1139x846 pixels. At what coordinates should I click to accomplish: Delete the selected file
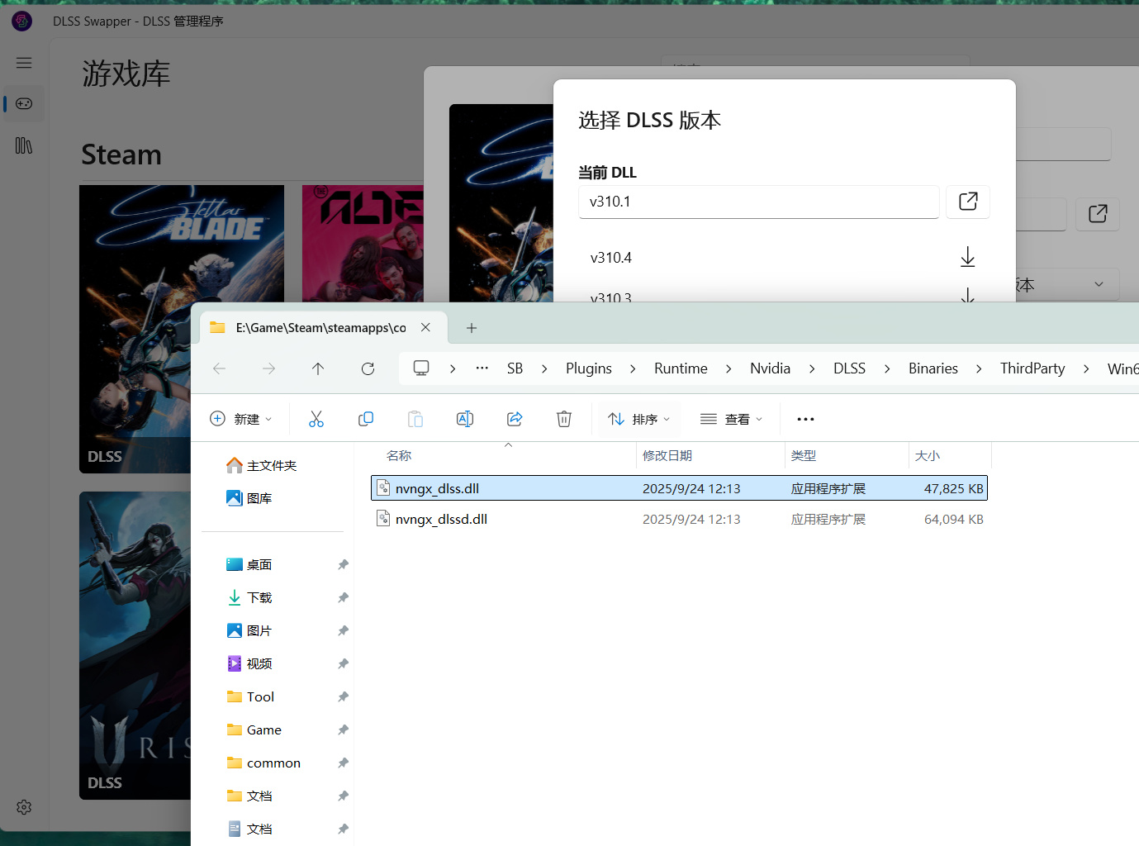coord(564,419)
